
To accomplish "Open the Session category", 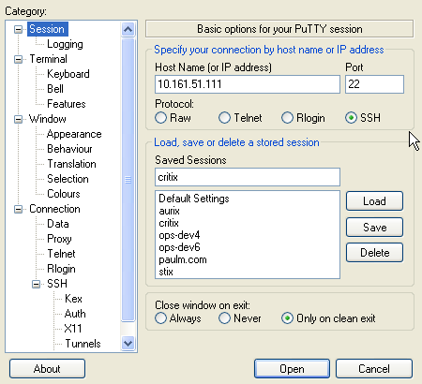I will pyautogui.click(x=47, y=29).
